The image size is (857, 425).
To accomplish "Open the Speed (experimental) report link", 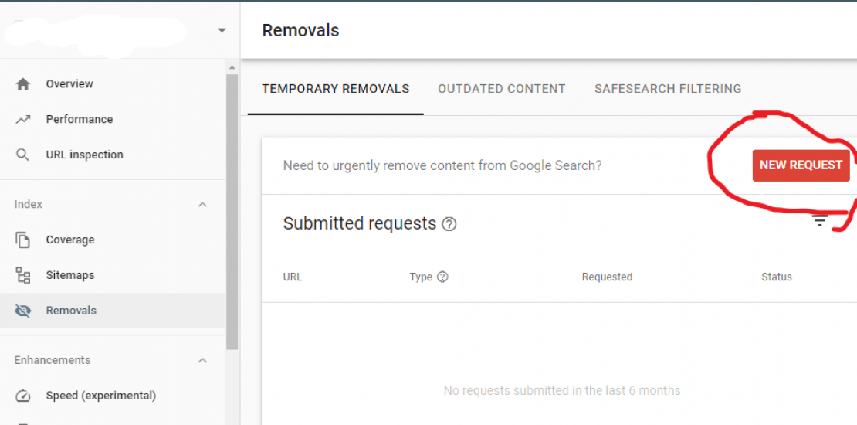I will pos(100,396).
